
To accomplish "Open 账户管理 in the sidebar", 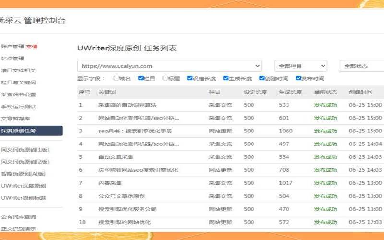I will (12, 46).
